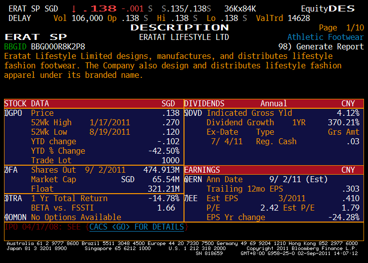
Task: Select the 36Kx84K size quote
Action: pyautogui.click(x=240, y=9)
